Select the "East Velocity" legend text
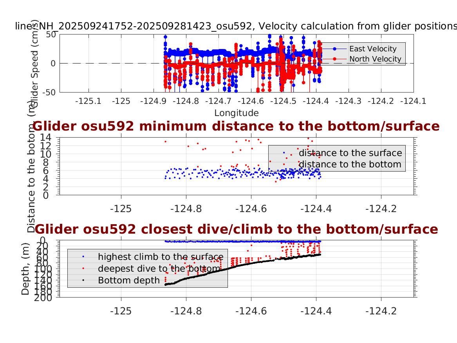 [373, 49]
